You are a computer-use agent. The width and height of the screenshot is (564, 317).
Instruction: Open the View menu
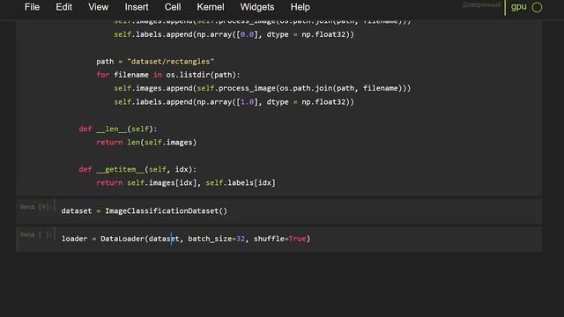[98, 7]
